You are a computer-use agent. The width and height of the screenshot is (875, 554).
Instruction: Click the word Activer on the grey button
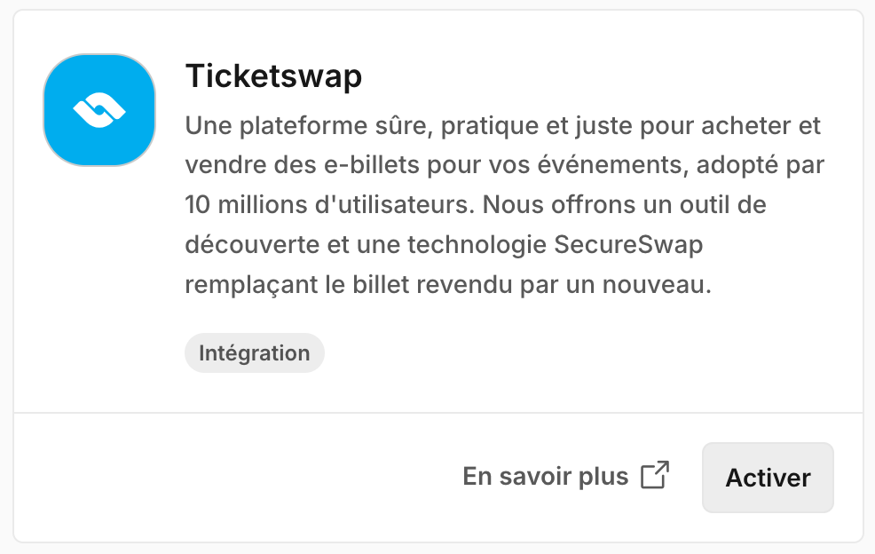point(768,478)
